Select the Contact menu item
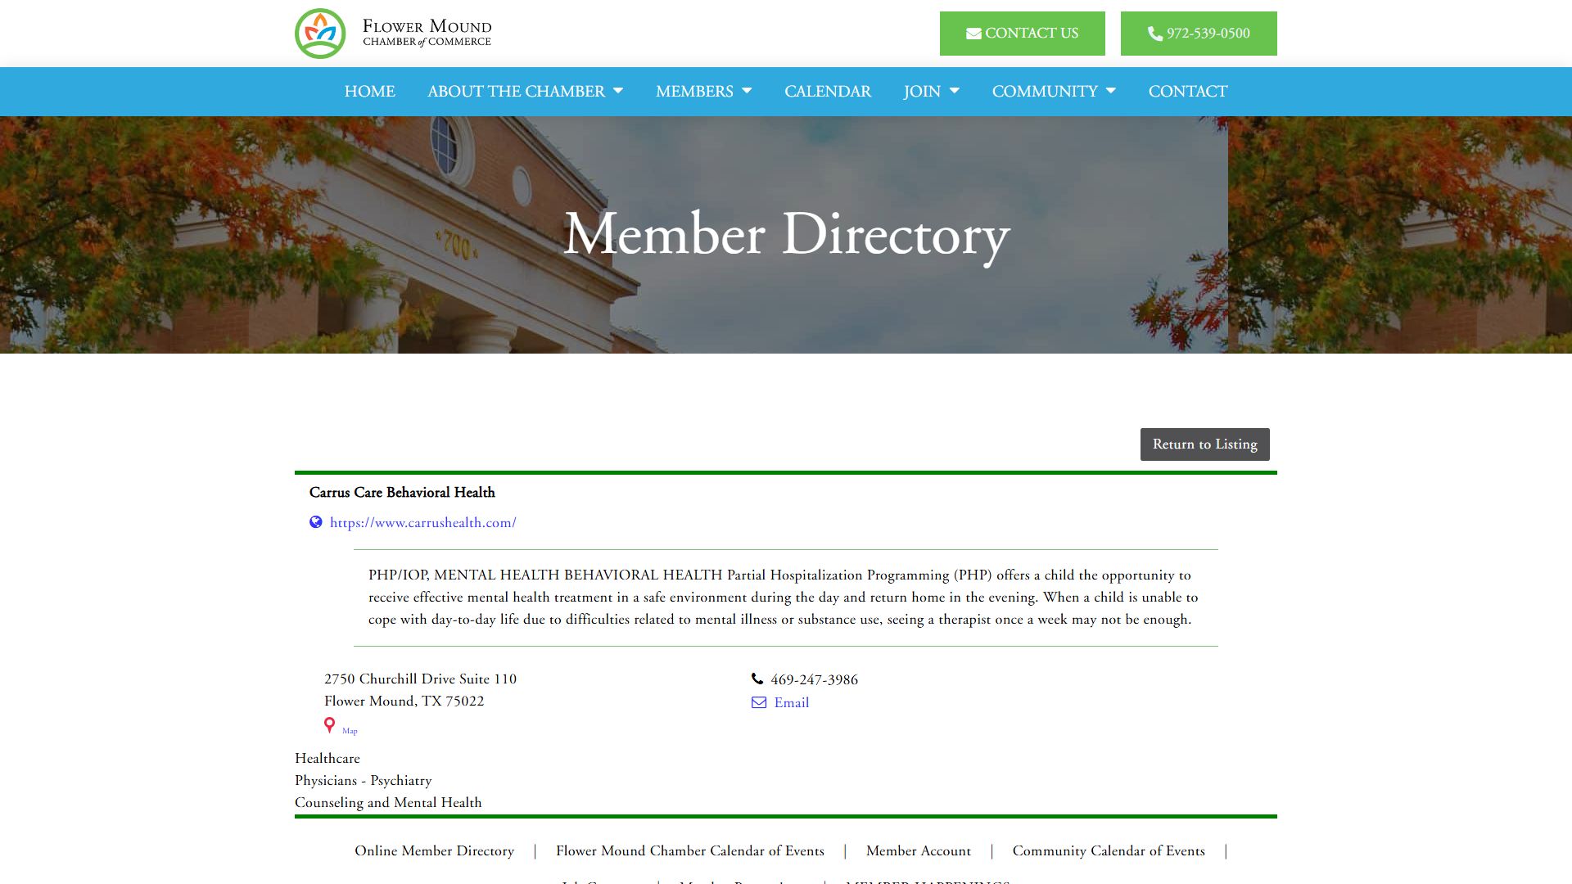The width and height of the screenshot is (1572, 884). [x=1188, y=92]
